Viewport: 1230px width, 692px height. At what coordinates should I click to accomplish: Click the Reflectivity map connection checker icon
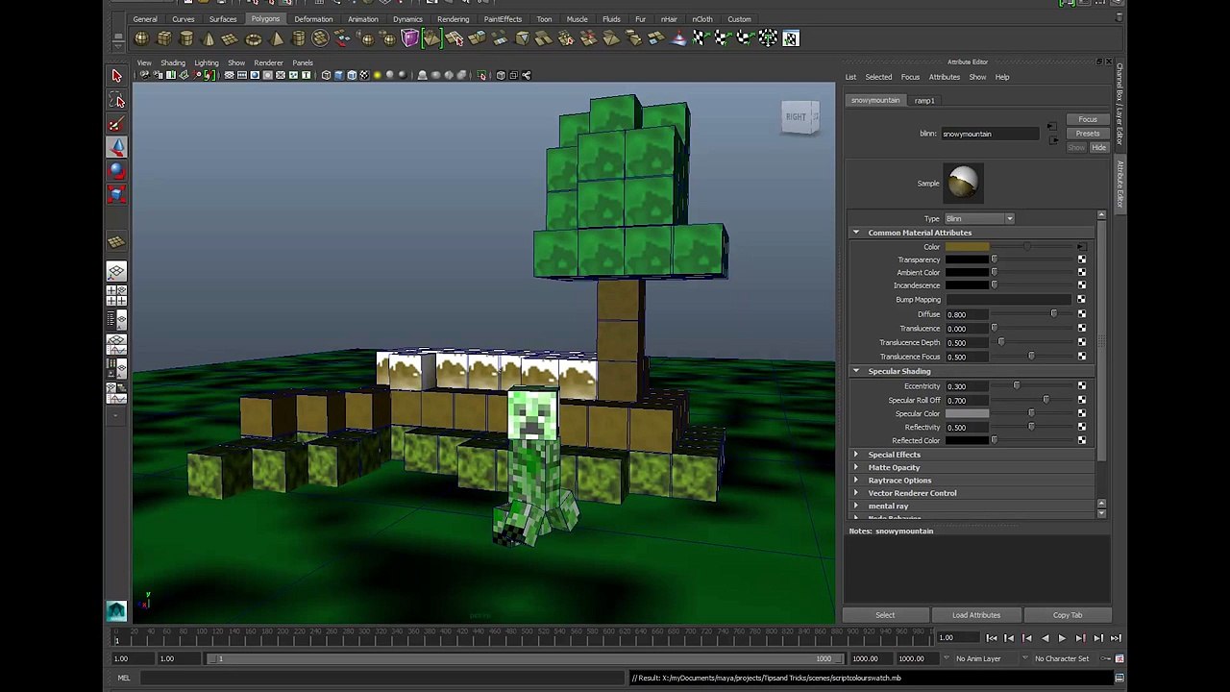click(1082, 427)
